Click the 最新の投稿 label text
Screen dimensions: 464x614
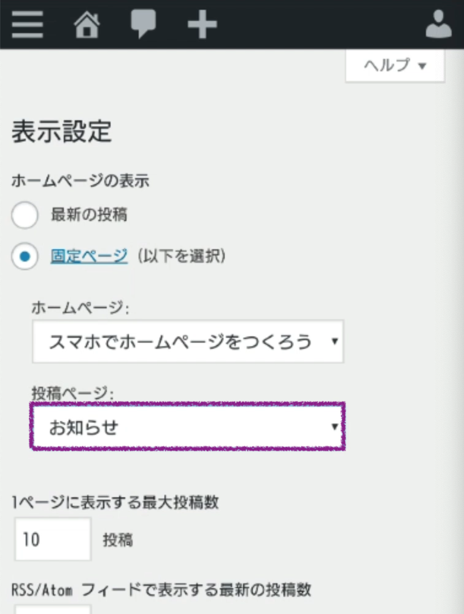coord(90,215)
